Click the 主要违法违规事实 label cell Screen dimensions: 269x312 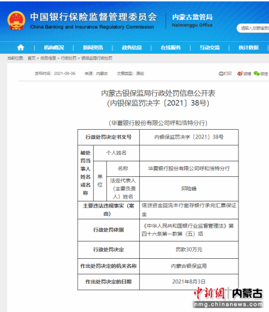pyautogui.click(x=109, y=210)
